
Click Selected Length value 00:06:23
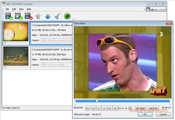click(x=96, y=114)
